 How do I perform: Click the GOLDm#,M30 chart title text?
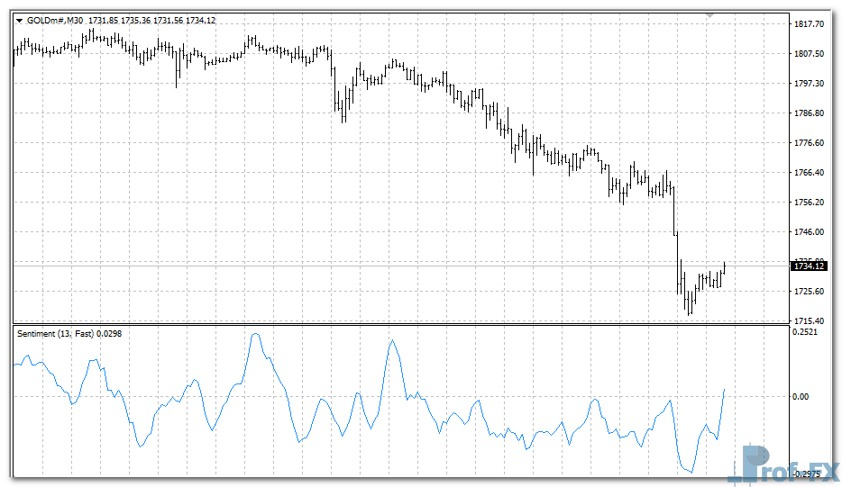coord(56,21)
